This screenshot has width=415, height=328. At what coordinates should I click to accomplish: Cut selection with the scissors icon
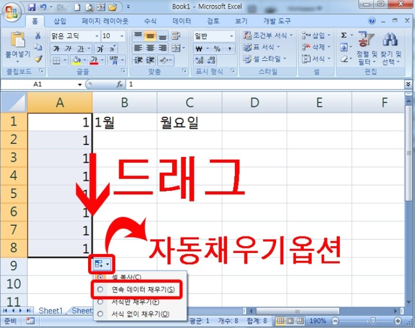(x=38, y=35)
